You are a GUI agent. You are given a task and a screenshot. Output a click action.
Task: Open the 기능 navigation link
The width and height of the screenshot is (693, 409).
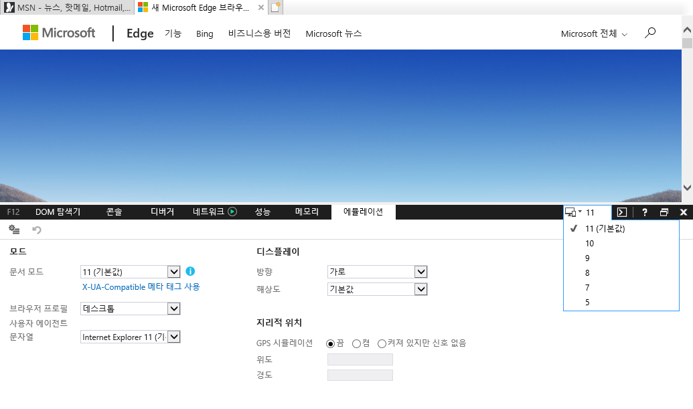point(173,33)
